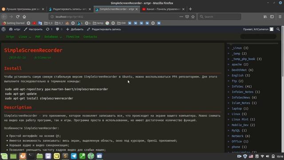The width and height of the screenshot is (284, 160).
Task: Open the US keyboard layout flag indicator
Action: pyautogui.click(x=251, y=156)
